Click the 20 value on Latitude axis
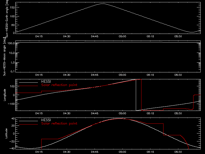 13,126
